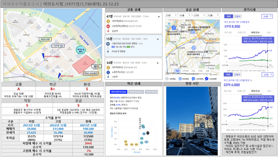Screen dimensions: 278x157
Task: Click the 139,500 net profit cell
Action: [x=88, y=147]
